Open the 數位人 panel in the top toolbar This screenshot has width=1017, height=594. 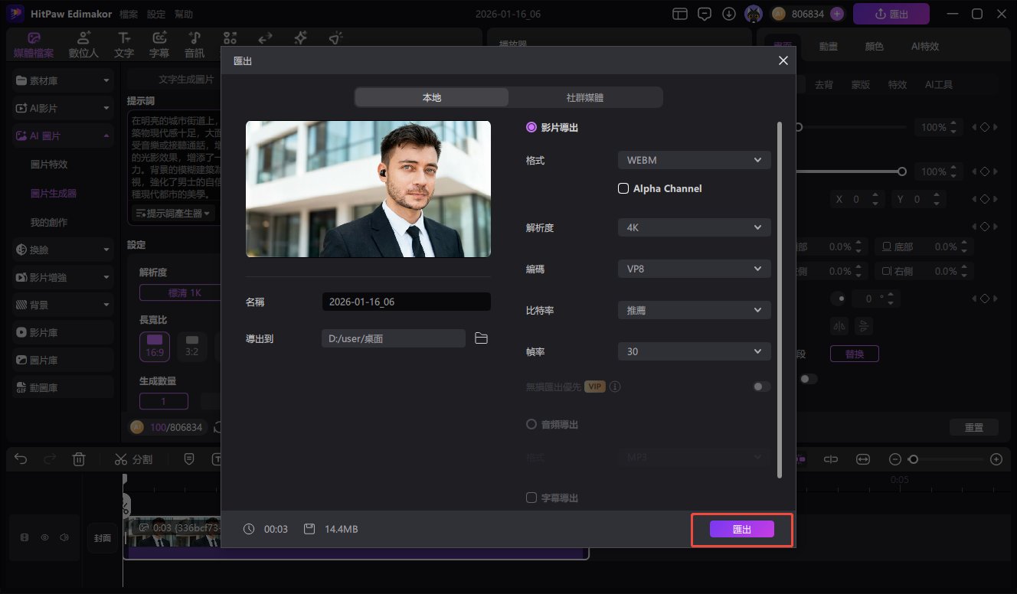coord(83,44)
